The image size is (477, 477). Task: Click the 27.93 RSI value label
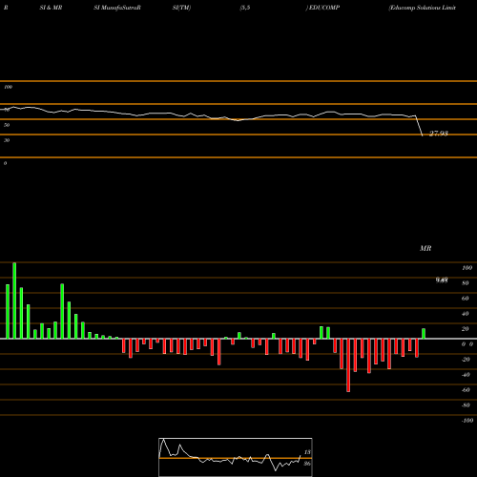tap(439, 134)
